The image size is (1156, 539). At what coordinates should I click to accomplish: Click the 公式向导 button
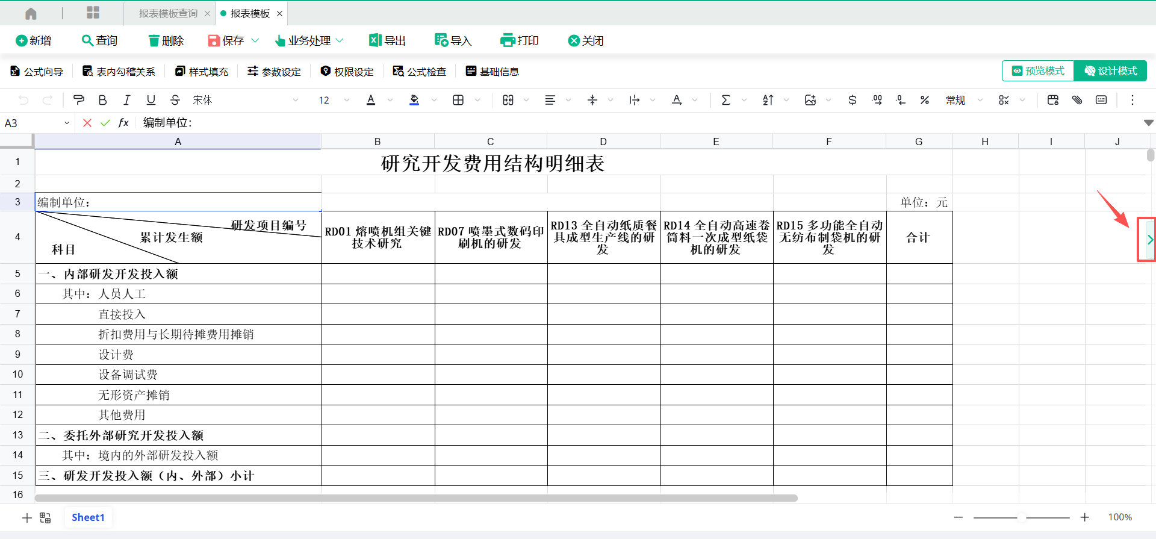(37, 72)
